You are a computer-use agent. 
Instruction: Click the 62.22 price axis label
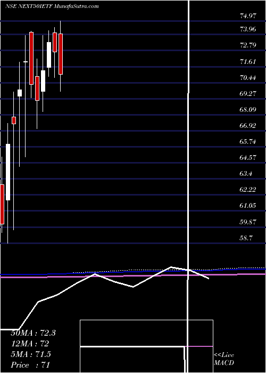(248, 190)
